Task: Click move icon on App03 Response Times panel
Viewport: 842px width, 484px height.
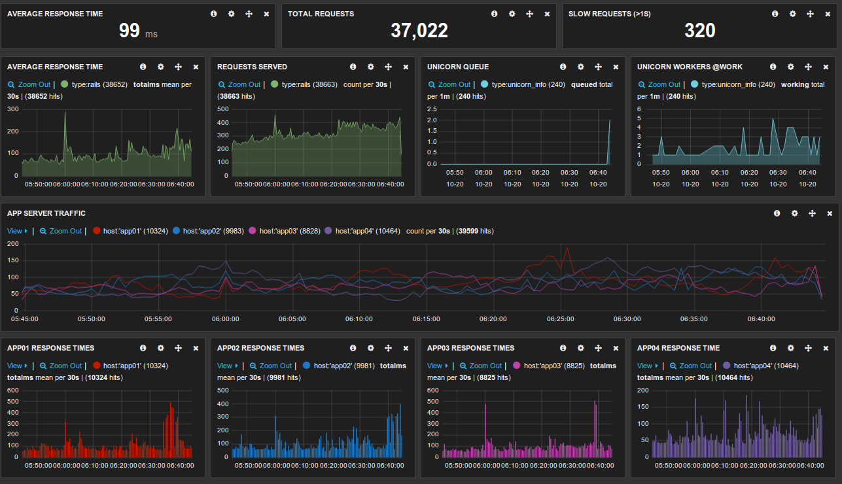Action: tap(598, 348)
